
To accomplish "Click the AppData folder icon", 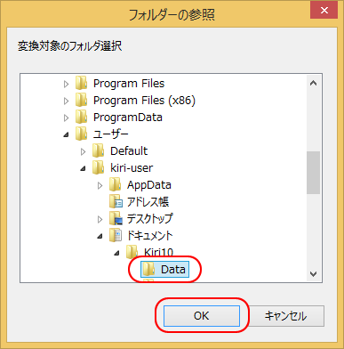I will point(115,185).
